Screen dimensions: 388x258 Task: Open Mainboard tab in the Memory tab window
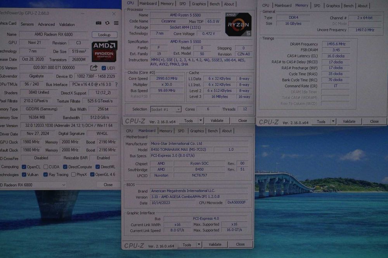[283, 5]
